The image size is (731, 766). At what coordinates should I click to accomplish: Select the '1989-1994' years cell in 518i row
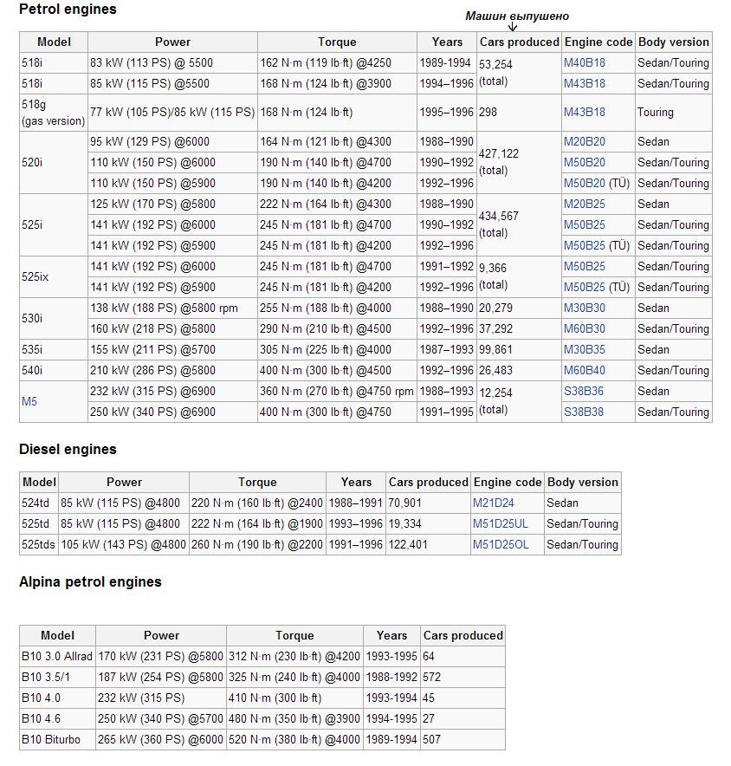pos(447,63)
